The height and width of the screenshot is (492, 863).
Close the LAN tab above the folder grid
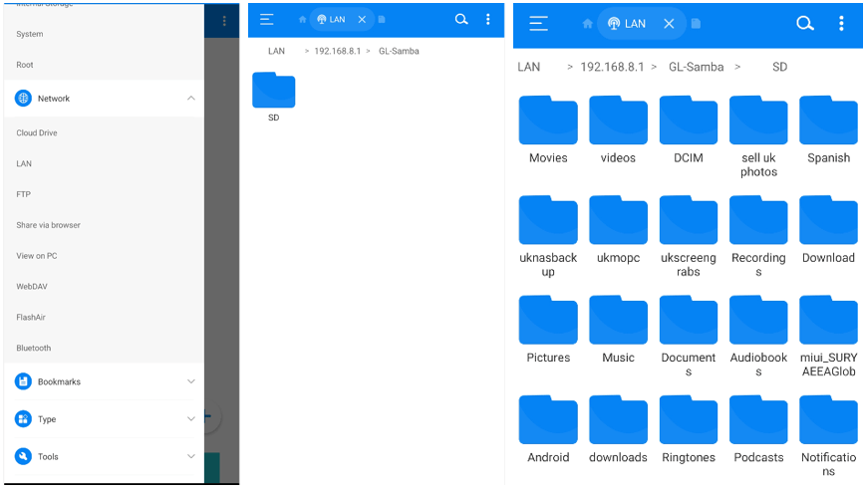tap(668, 24)
